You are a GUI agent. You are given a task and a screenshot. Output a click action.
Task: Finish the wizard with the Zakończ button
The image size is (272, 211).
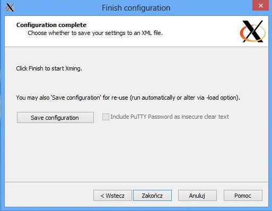pos(152,196)
